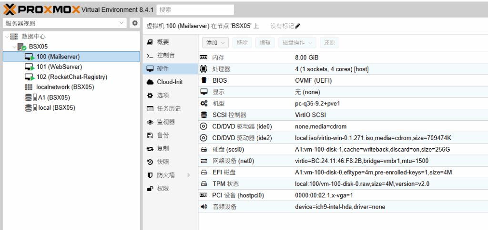Viewport: 488px width, 230px height.
Task: Open the 任务历史 tab
Action: click(x=170, y=109)
